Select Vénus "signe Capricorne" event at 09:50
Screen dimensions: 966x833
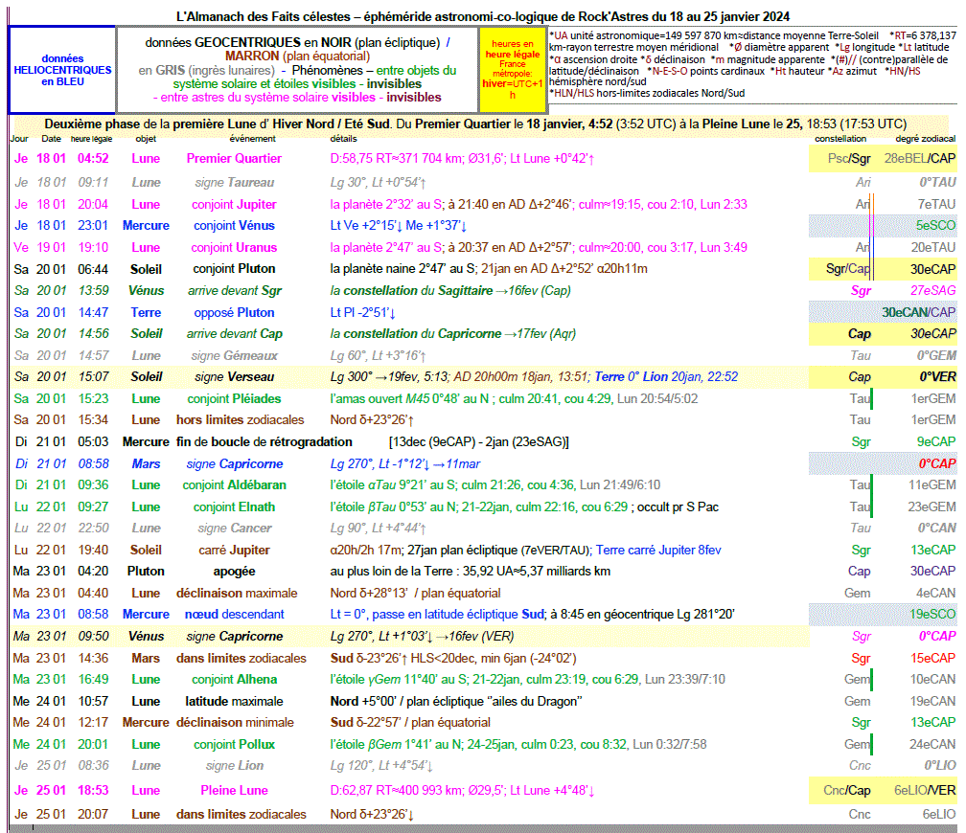click(234, 637)
